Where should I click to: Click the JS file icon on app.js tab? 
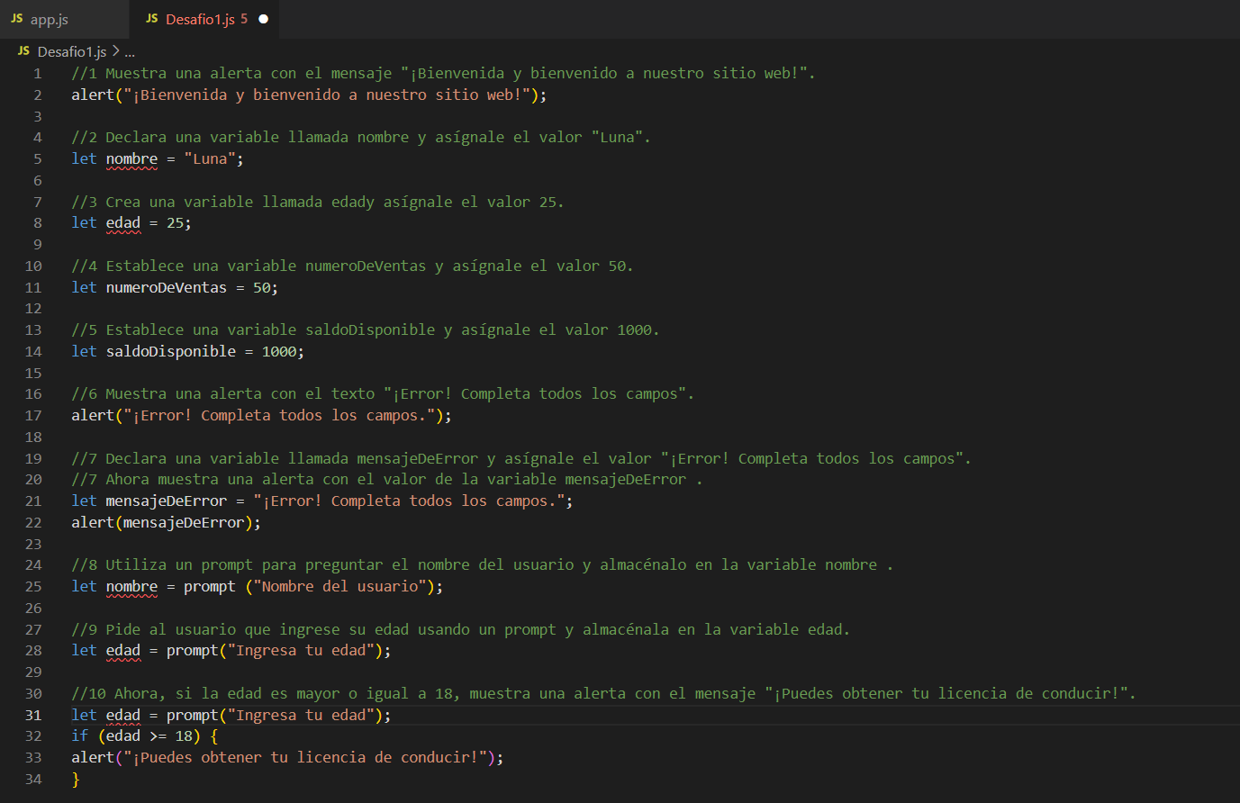click(16, 19)
